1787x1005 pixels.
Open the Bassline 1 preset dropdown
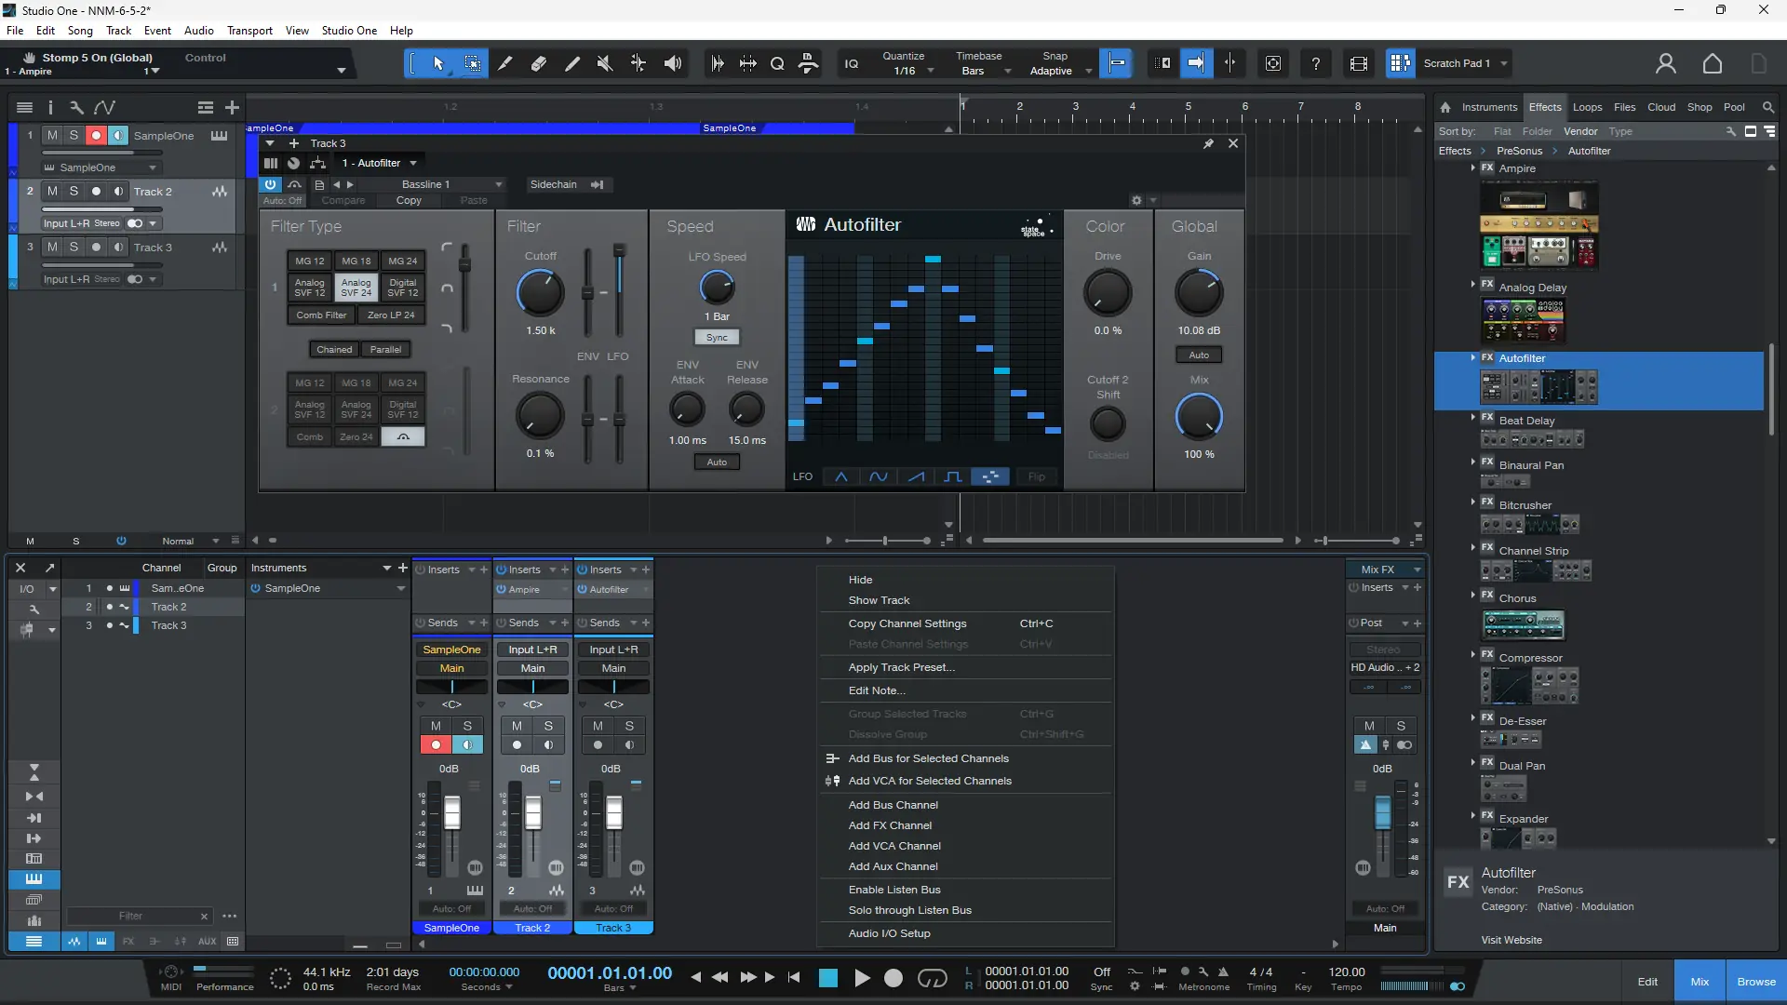tap(499, 184)
